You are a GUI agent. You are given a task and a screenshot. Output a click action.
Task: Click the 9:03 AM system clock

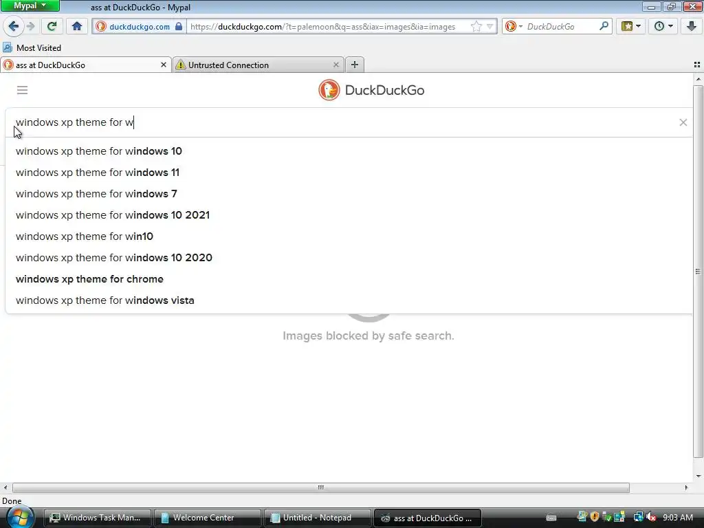677,518
